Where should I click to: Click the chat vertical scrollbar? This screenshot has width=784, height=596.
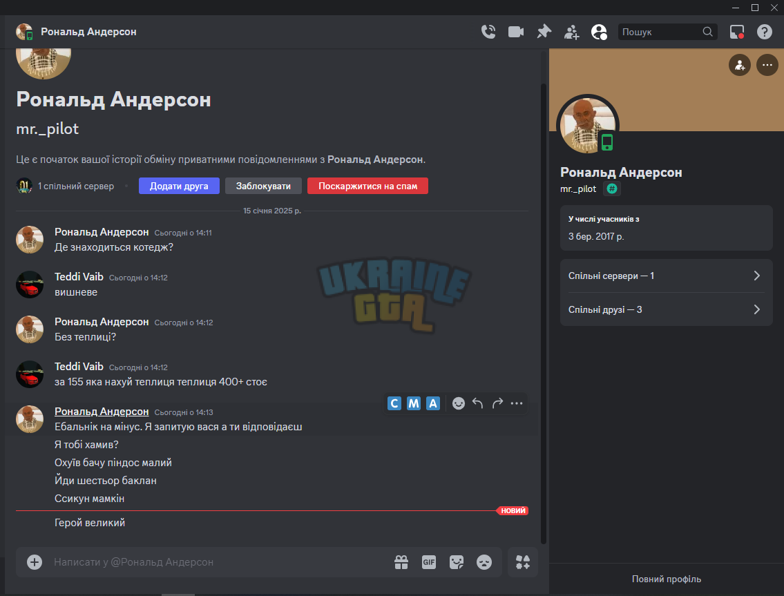point(544,314)
